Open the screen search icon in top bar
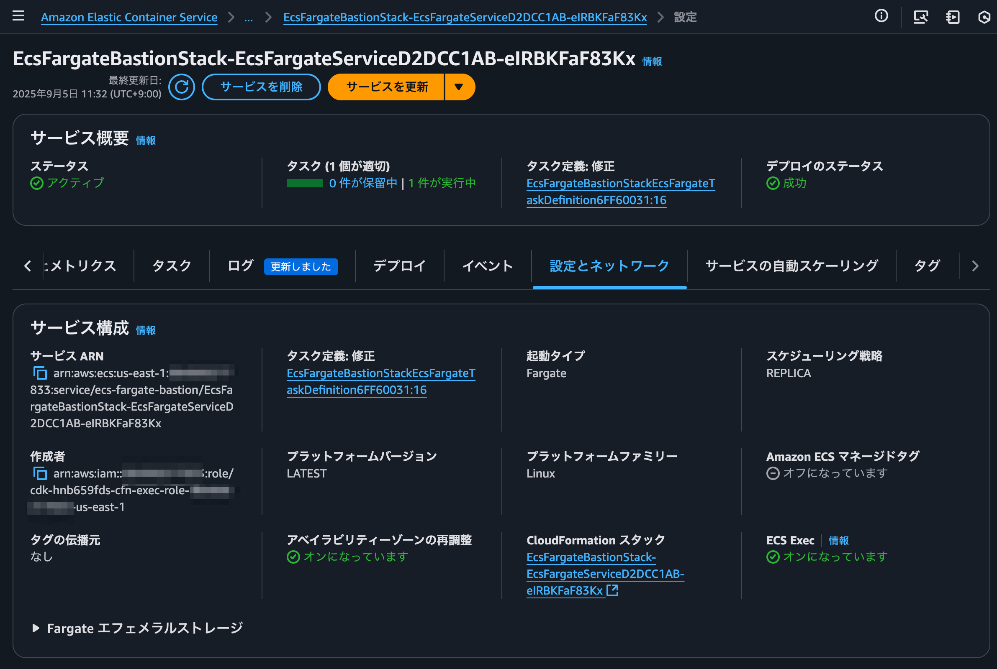 (x=920, y=17)
